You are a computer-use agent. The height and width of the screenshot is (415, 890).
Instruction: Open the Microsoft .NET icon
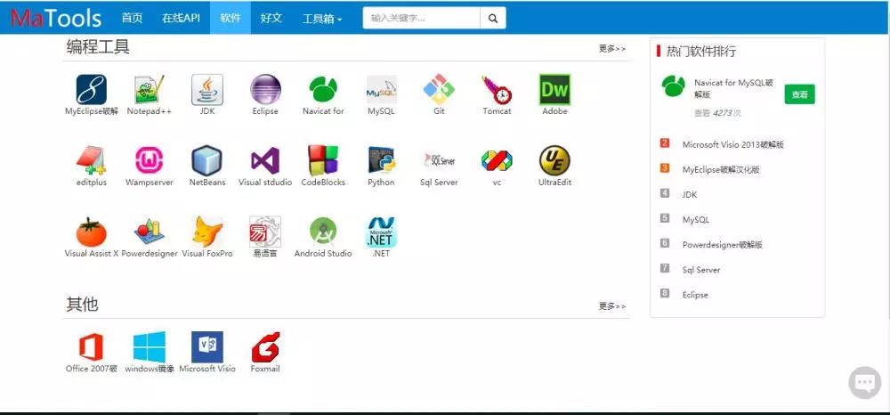[x=382, y=232]
